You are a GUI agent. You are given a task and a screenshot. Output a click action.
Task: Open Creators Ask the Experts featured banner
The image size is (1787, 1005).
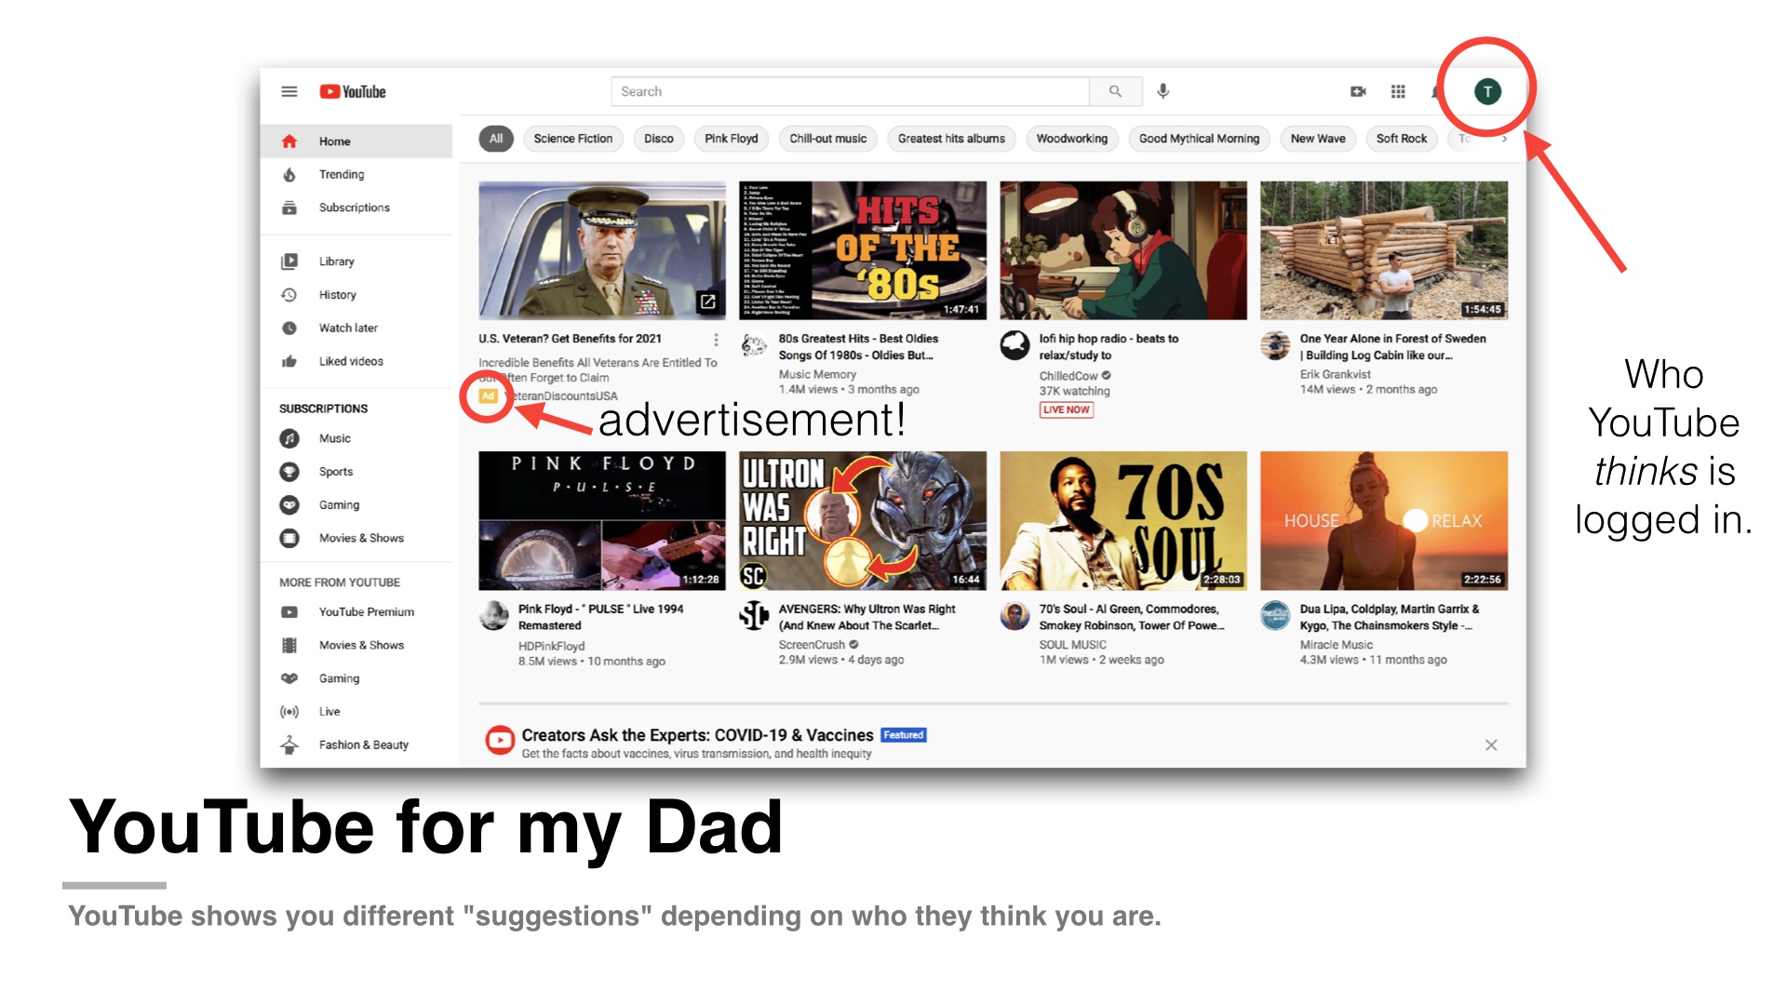coord(697,735)
